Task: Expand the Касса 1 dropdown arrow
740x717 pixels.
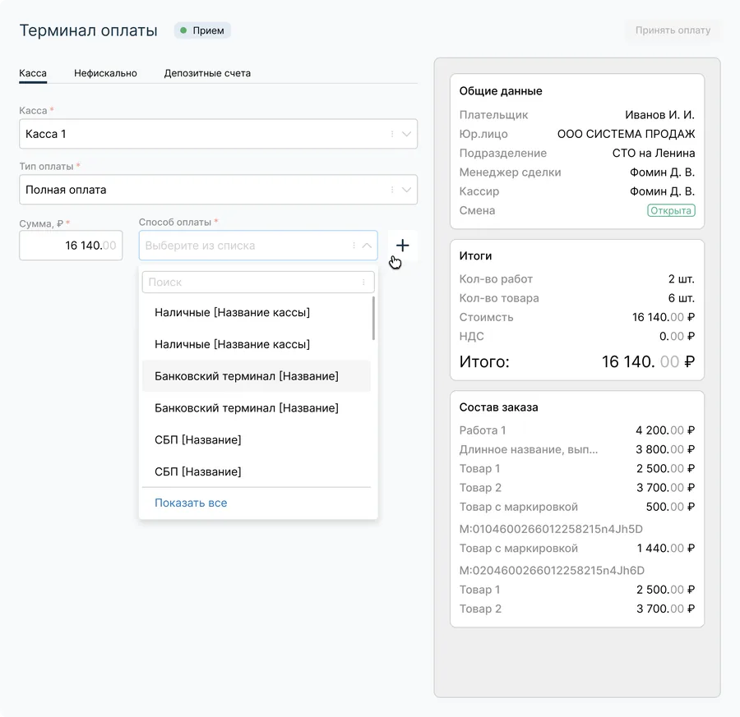Action: 406,134
